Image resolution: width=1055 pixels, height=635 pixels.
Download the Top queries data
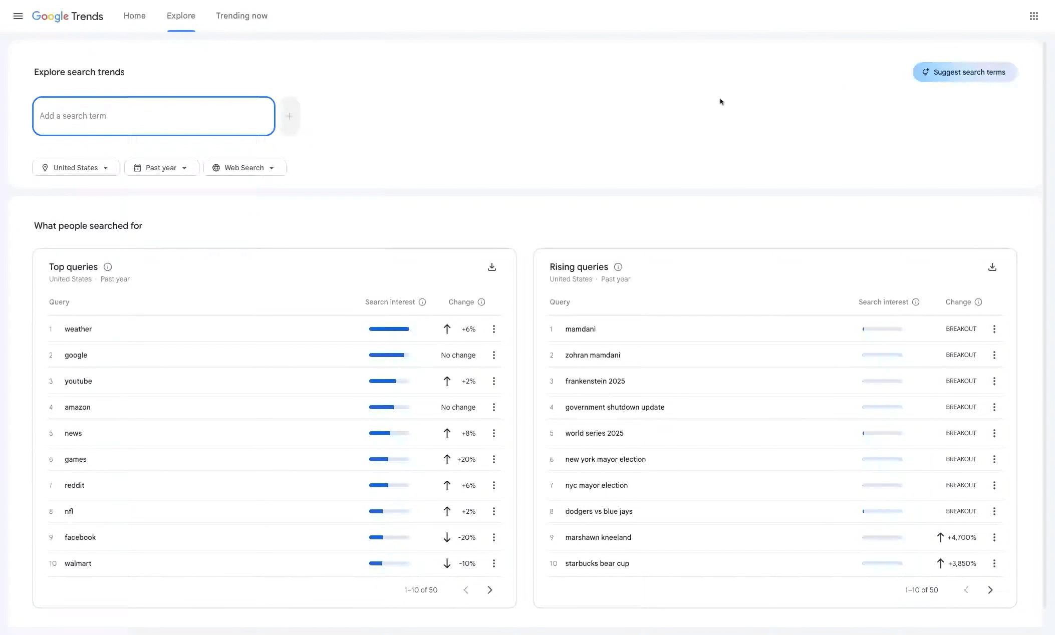[x=491, y=267]
